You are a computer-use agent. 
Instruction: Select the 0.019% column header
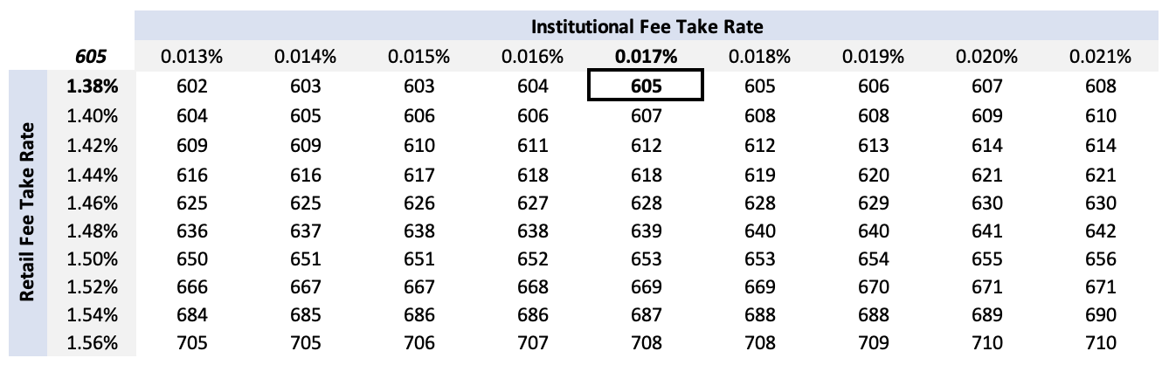873,58
